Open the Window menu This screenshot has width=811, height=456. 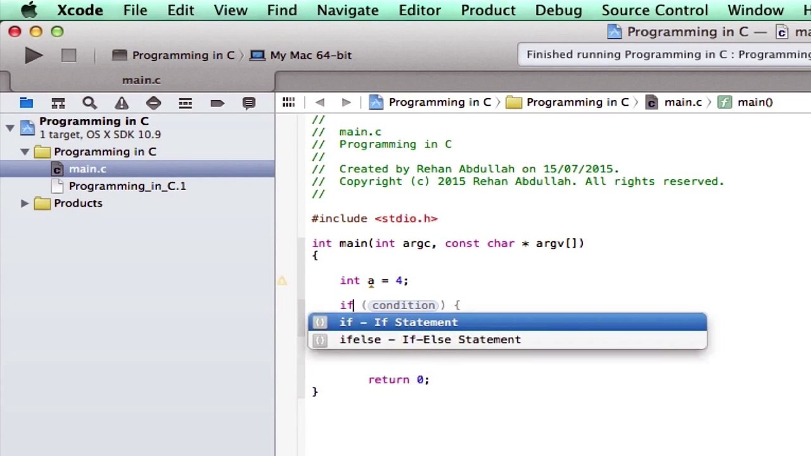coord(755,10)
